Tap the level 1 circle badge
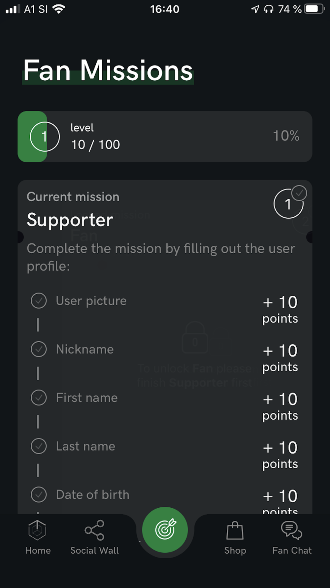Image resolution: width=330 pixels, height=588 pixels. (x=45, y=137)
